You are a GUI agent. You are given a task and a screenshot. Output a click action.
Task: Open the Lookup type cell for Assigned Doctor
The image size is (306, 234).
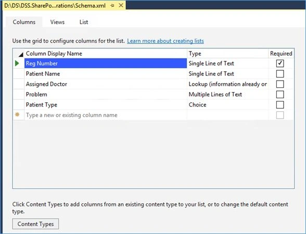pos(227,84)
